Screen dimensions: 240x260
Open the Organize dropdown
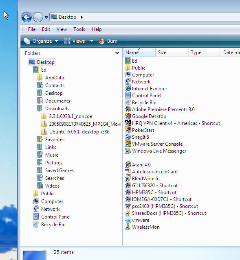pyautogui.click(x=41, y=41)
